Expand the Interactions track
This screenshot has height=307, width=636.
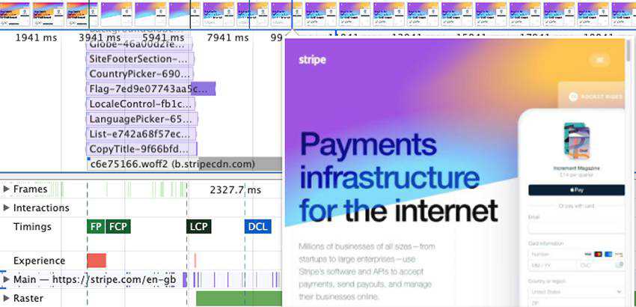(x=7, y=207)
